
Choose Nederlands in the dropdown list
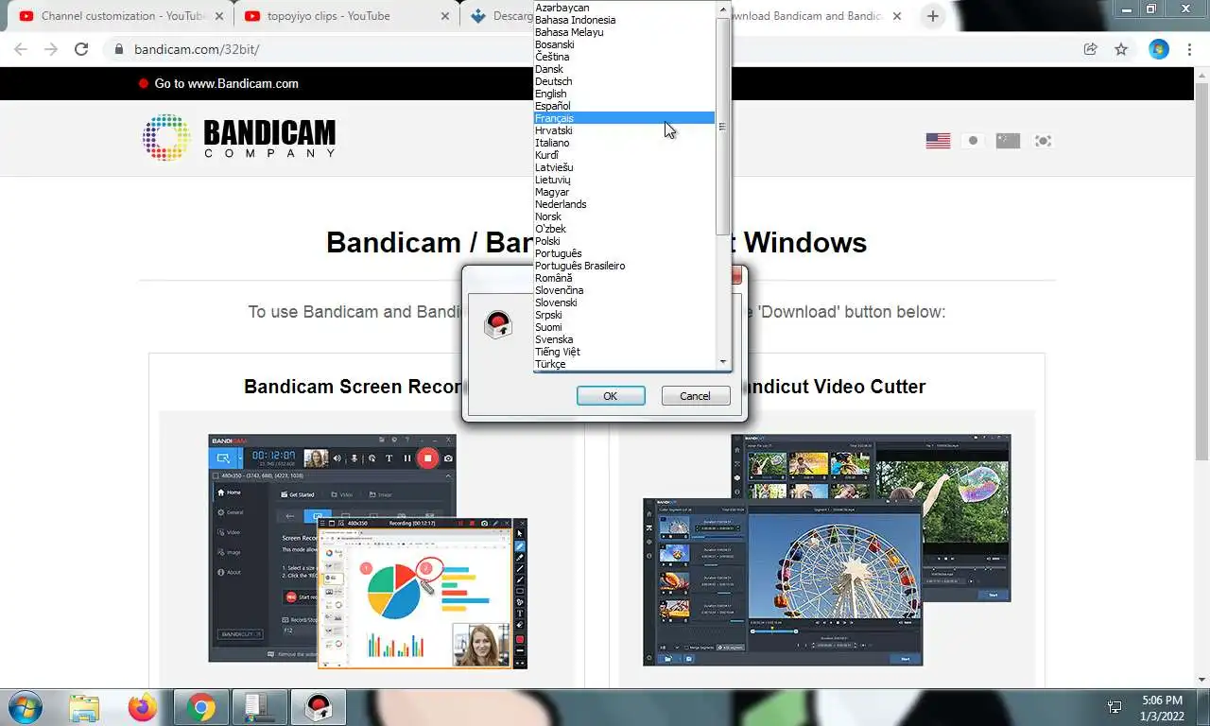624,204
